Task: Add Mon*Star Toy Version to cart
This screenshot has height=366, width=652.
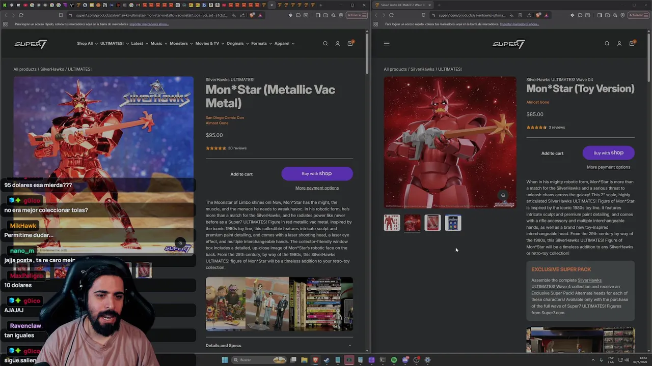Action: pyautogui.click(x=552, y=153)
